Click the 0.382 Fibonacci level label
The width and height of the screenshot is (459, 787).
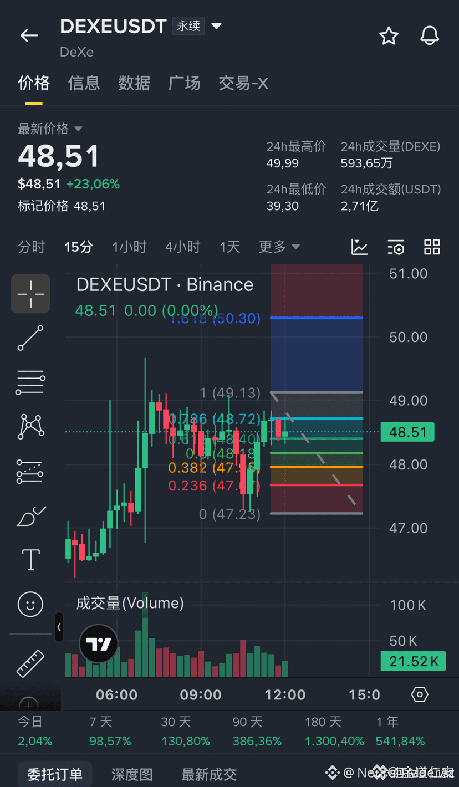pos(214,468)
